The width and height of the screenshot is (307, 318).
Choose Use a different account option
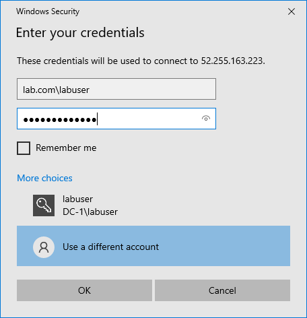point(153,246)
